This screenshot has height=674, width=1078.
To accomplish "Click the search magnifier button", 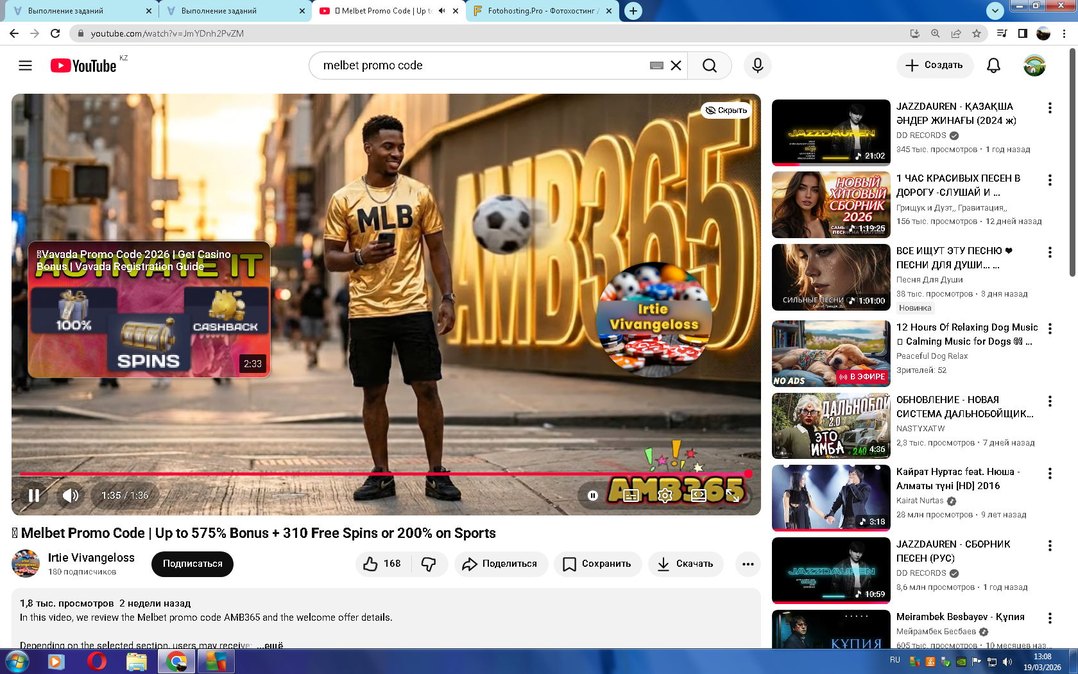I will [x=709, y=65].
